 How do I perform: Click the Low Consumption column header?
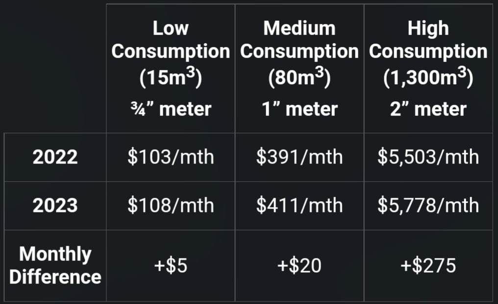coord(171,69)
